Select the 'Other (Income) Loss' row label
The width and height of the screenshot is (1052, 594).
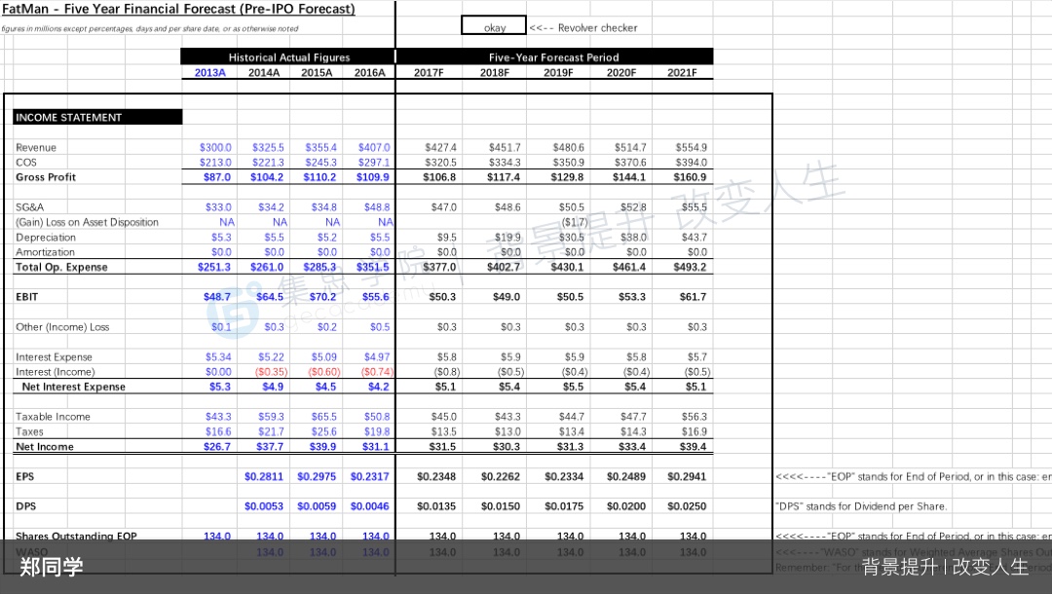(x=62, y=326)
